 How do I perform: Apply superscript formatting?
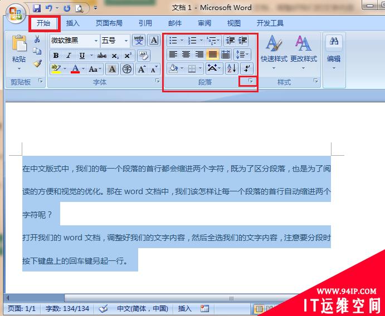pyautogui.click(x=128, y=56)
